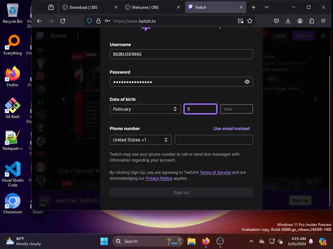Open saved password key icon

(x=107, y=21)
